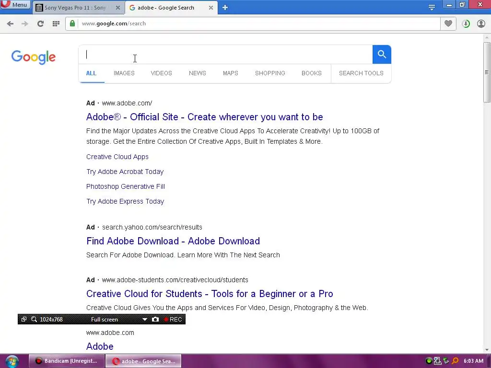Screen dimensions: 491x368
Task: Click www.adobe-students.com URL text
Action: point(175,280)
